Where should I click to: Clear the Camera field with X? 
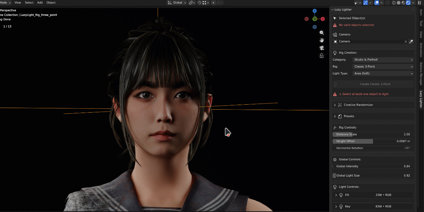[x=405, y=41]
